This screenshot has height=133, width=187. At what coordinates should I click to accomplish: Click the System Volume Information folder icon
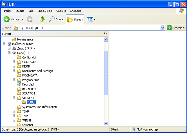point(19,107)
